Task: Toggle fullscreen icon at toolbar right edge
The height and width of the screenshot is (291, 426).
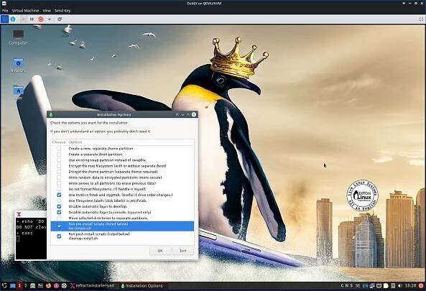Action: pos(421,19)
